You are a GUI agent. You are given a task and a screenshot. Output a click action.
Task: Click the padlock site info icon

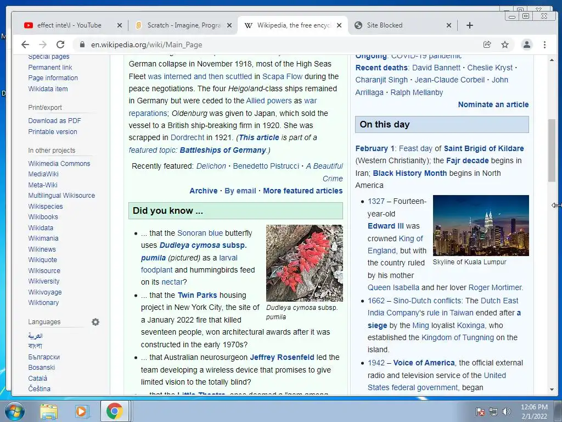pyautogui.click(x=82, y=45)
